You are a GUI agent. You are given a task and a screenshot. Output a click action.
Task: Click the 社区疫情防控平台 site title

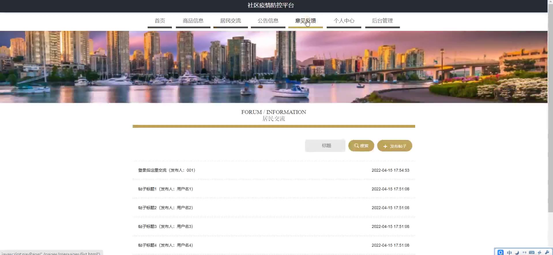pyautogui.click(x=271, y=5)
